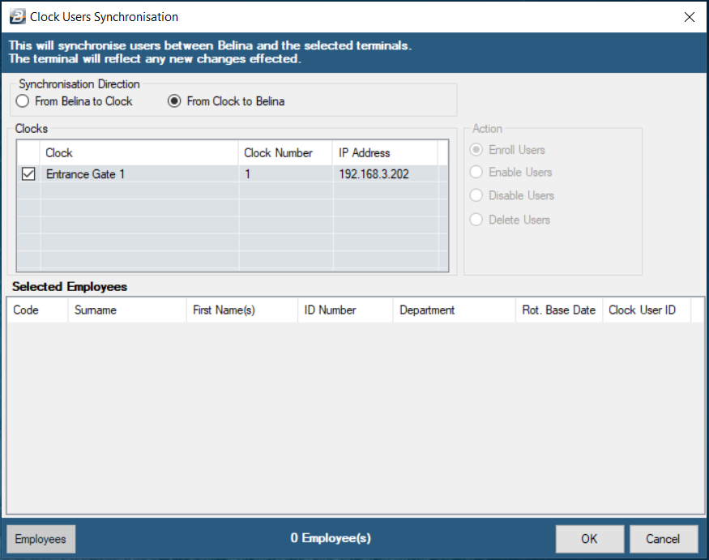Image resolution: width=709 pixels, height=560 pixels.
Task: Click the Department column header
Action: click(454, 310)
